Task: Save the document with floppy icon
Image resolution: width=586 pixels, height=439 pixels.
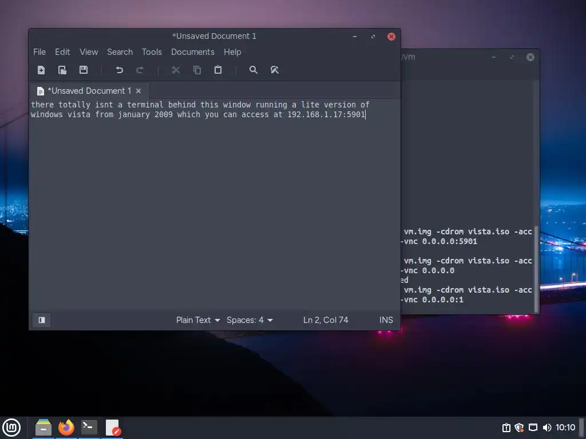Action: click(84, 70)
